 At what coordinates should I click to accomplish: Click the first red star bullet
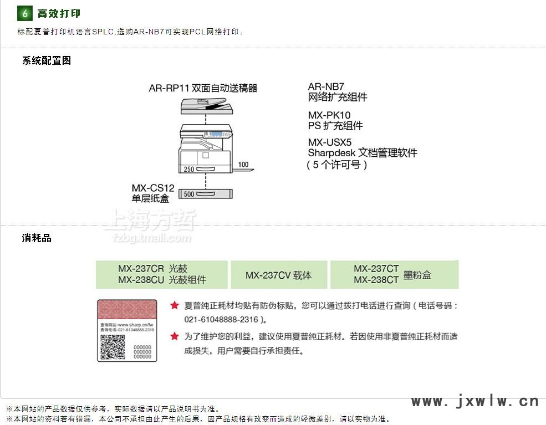[x=175, y=306]
